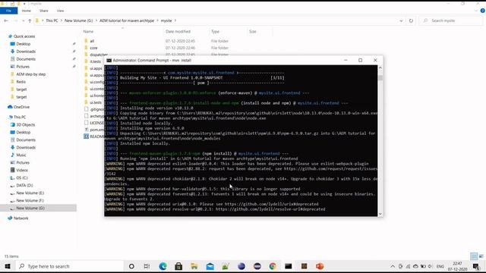
Task: Select Network in navigation pane
Action: pos(21,218)
